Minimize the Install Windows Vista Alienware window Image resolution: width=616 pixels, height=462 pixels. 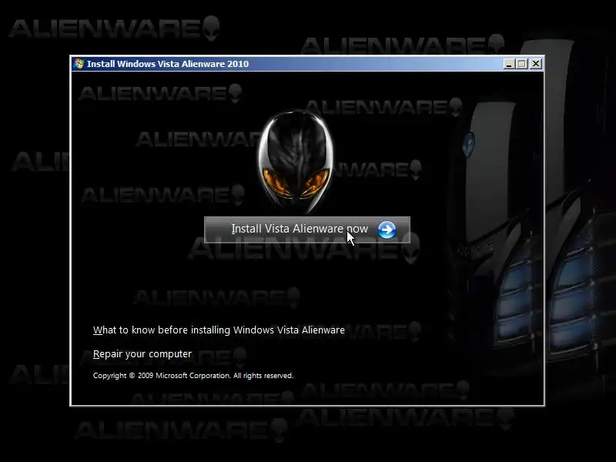509,64
